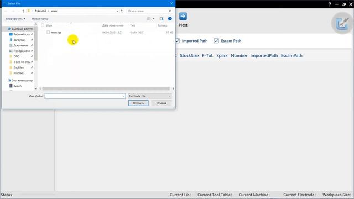
Task: Restore the main application window
Action: coord(344,4)
